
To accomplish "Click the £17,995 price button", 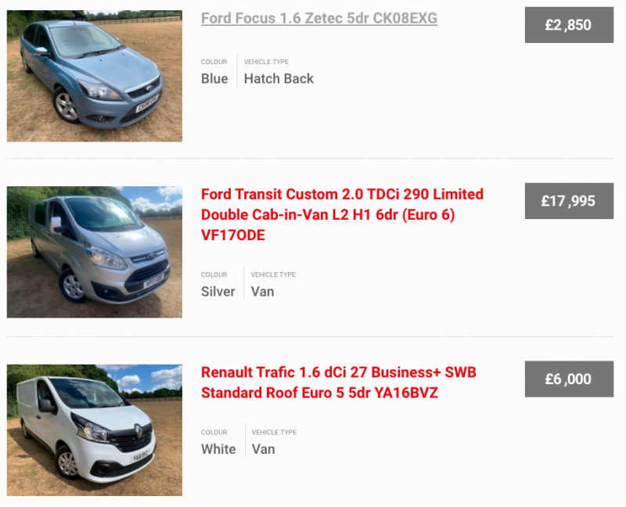I will [x=569, y=201].
